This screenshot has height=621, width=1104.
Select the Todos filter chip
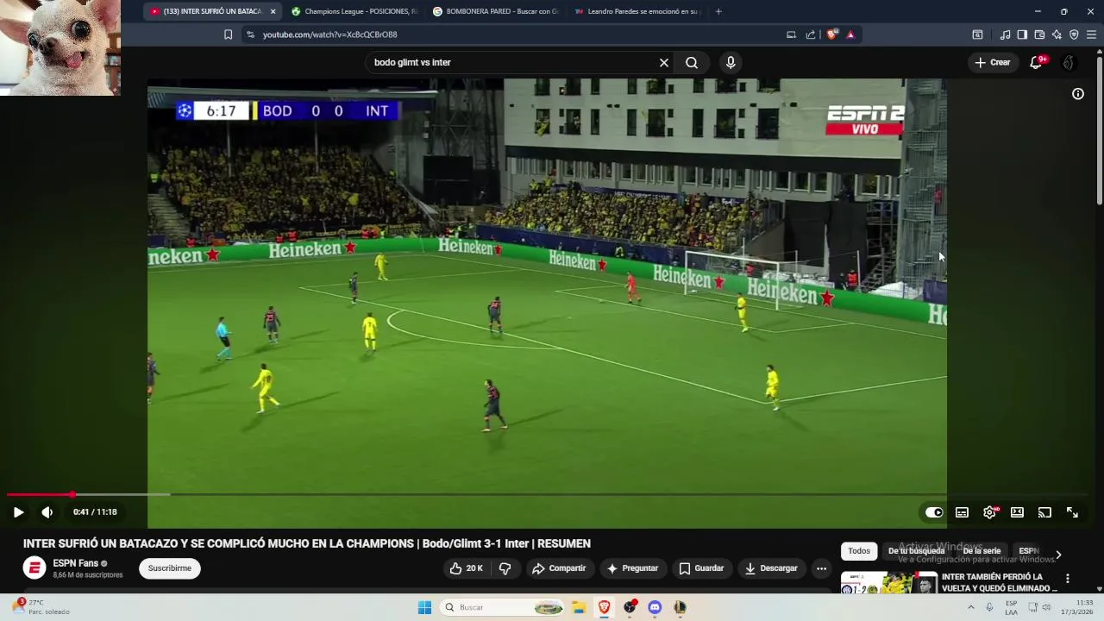[859, 551]
